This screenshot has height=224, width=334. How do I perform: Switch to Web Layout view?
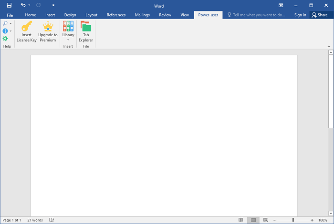click(x=266, y=220)
